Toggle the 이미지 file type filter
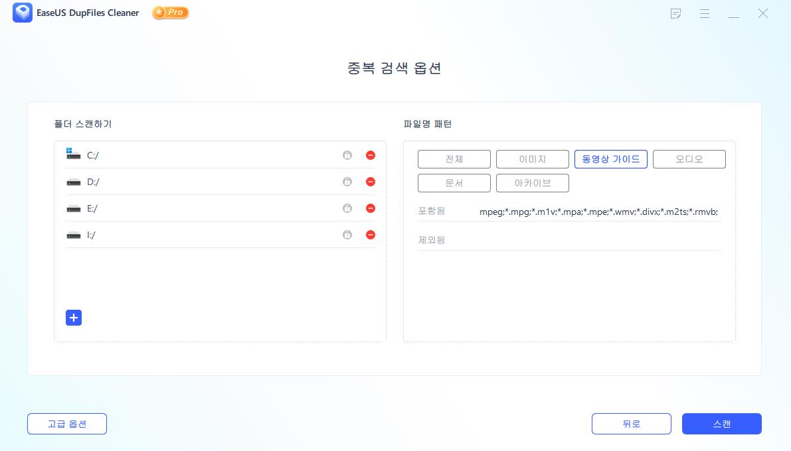Viewport: 791px width, 451px height. (x=533, y=159)
